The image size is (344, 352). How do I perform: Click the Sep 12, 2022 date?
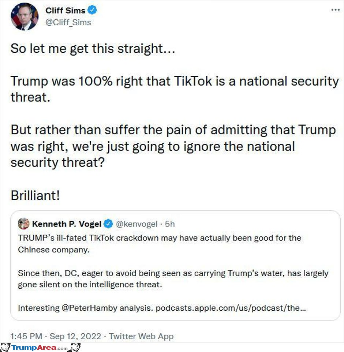click(75, 336)
